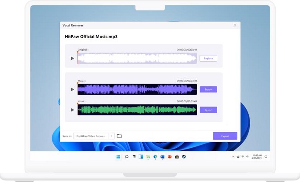Open File Explorer from taskbar
The image size is (300, 182).
(148, 157)
